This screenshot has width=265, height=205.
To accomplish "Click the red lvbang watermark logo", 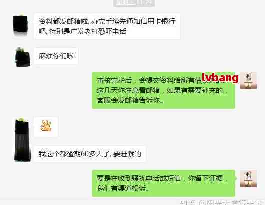I will (220, 77).
